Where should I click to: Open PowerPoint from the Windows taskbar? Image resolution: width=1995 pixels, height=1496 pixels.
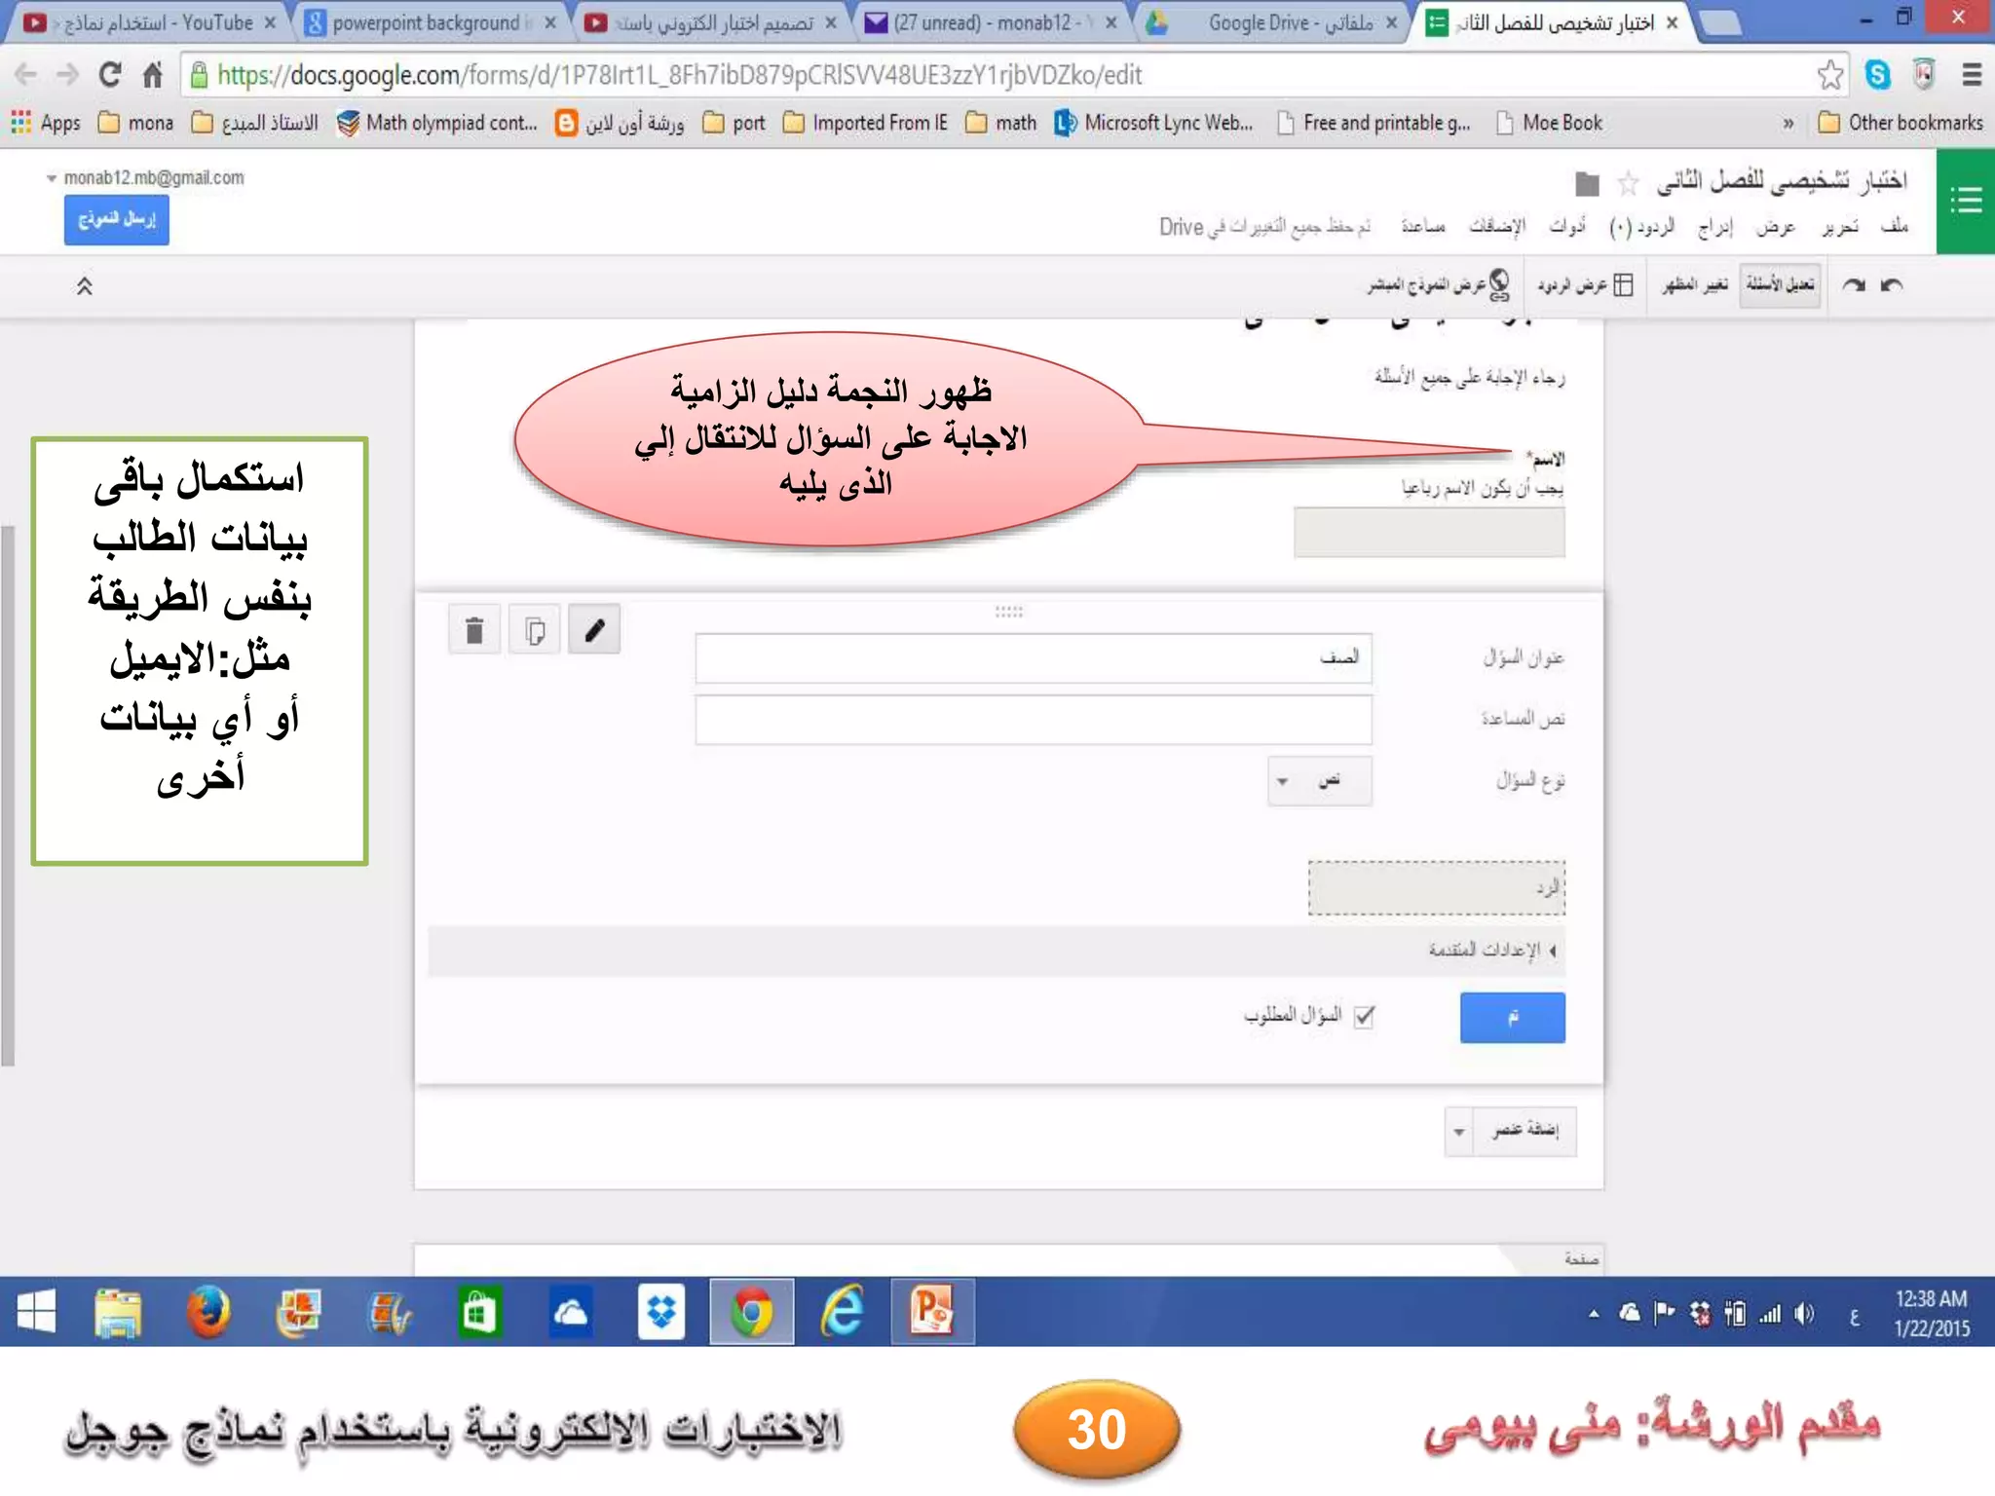tap(931, 1312)
